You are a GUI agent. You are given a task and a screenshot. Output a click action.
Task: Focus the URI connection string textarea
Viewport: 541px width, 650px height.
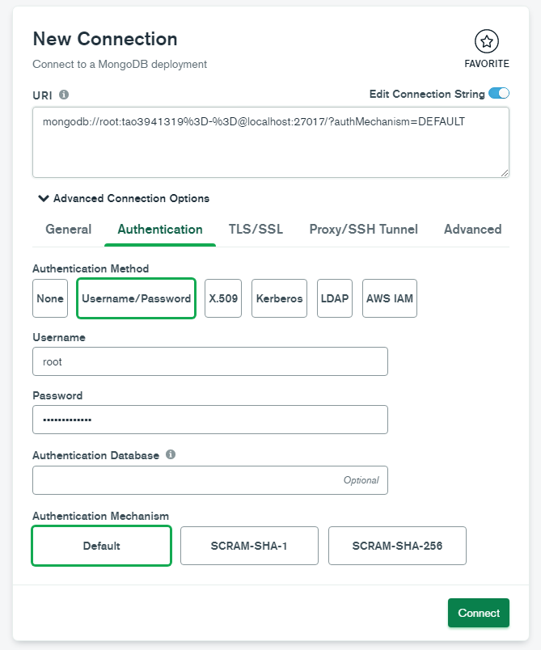click(271, 142)
